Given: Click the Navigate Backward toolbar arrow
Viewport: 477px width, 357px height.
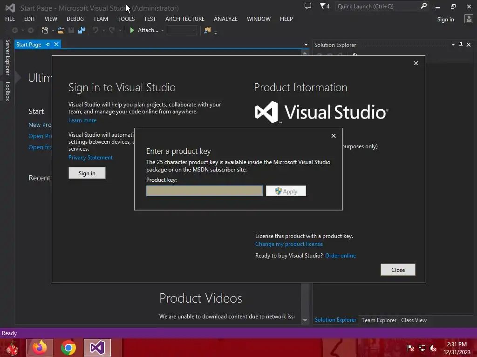Looking at the screenshot, I should pyautogui.click(x=14, y=30).
